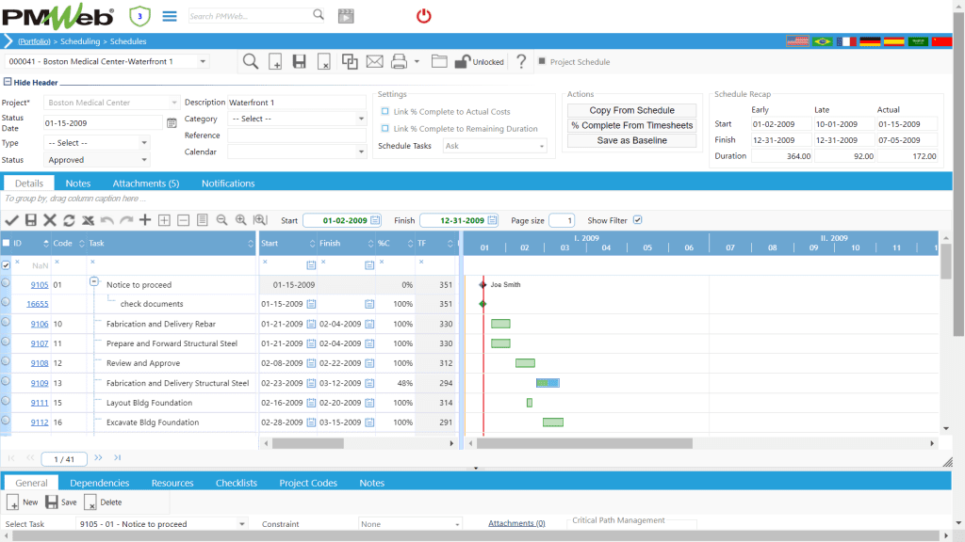Viewport: 965px width, 542px height.
Task: Click the printer icon in toolbar
Action: point(399,61)
